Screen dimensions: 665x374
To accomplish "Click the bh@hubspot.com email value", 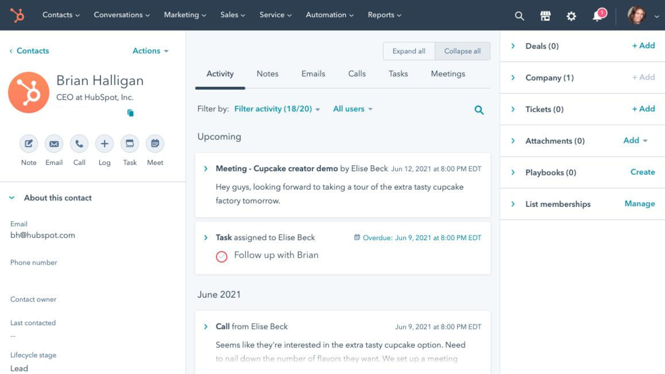I will click(43, 235).
